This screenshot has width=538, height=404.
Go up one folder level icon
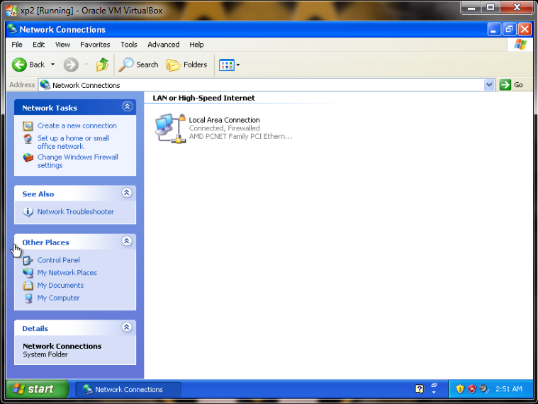click(x=102, y=64)
